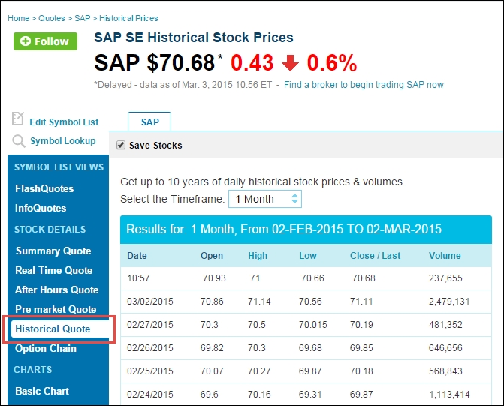Click the STOCK DETAILS heading
This screenshot has width=504, height=406.
point(50,230)
